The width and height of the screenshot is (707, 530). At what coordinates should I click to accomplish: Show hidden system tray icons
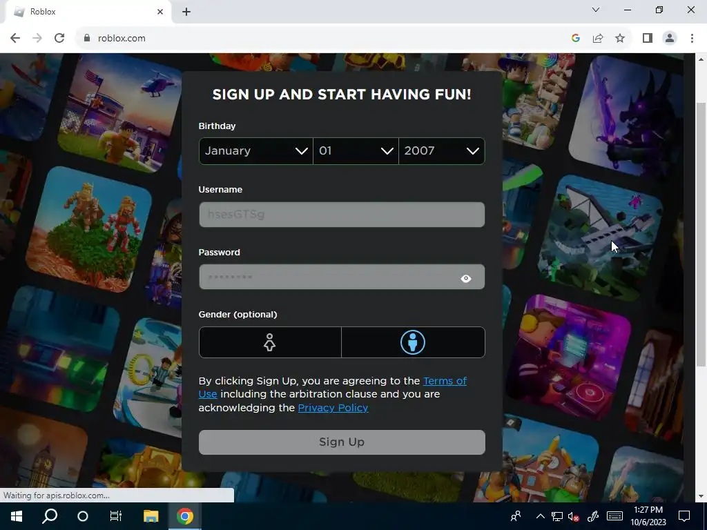pyautogui.click(x=540, y=516)
